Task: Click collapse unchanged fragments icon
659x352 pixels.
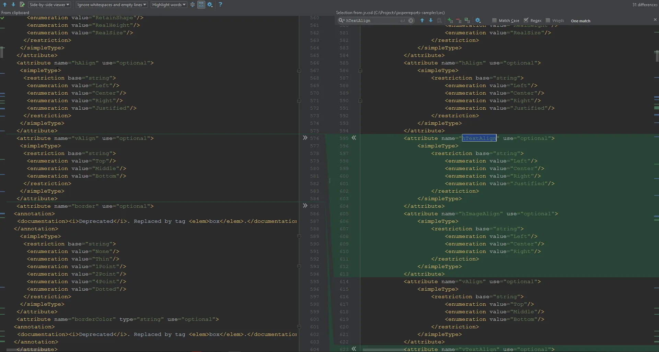Action: coord(193,4)
